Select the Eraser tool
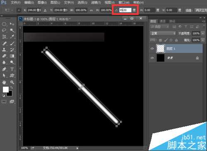This screenshot has width=207, height=151. 4,56
